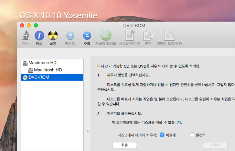Minimize the window with yellow button
The height and width of the screenshot is (151, 235).
click(29, 25)
